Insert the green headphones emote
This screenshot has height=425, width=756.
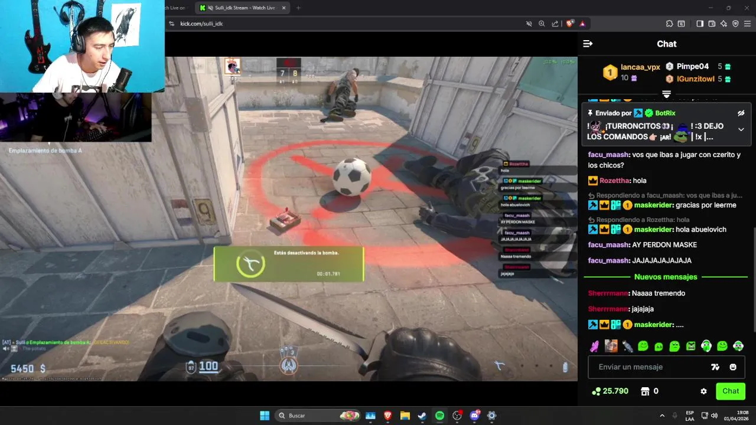click(x=706, y=346)
